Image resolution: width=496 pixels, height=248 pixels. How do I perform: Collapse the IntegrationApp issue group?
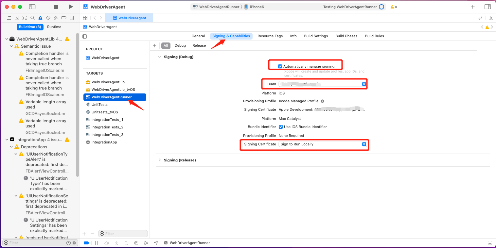point(7,140)
